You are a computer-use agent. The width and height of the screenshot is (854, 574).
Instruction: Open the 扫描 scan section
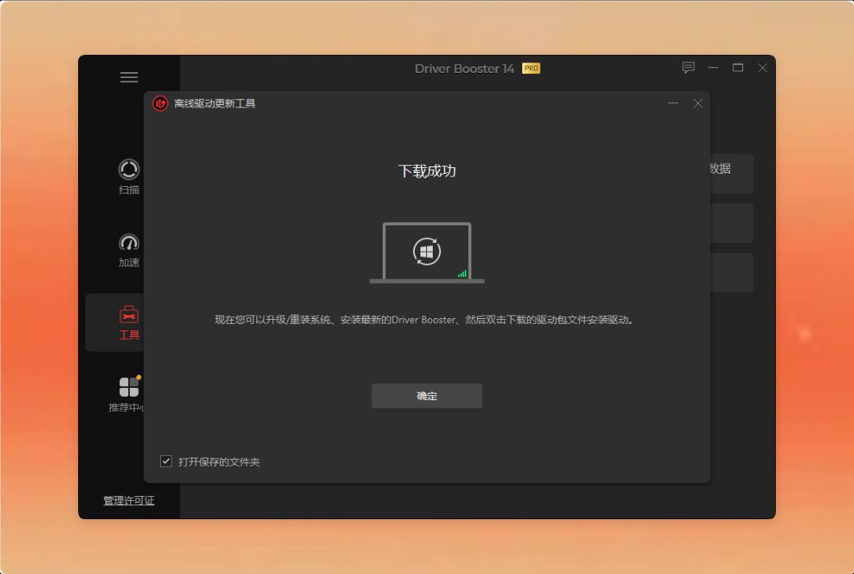129,177
